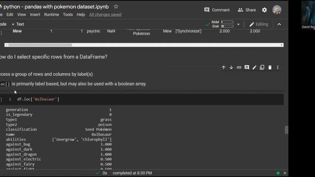
Task: Open the Runtime menu
Action: coord(52,15)
